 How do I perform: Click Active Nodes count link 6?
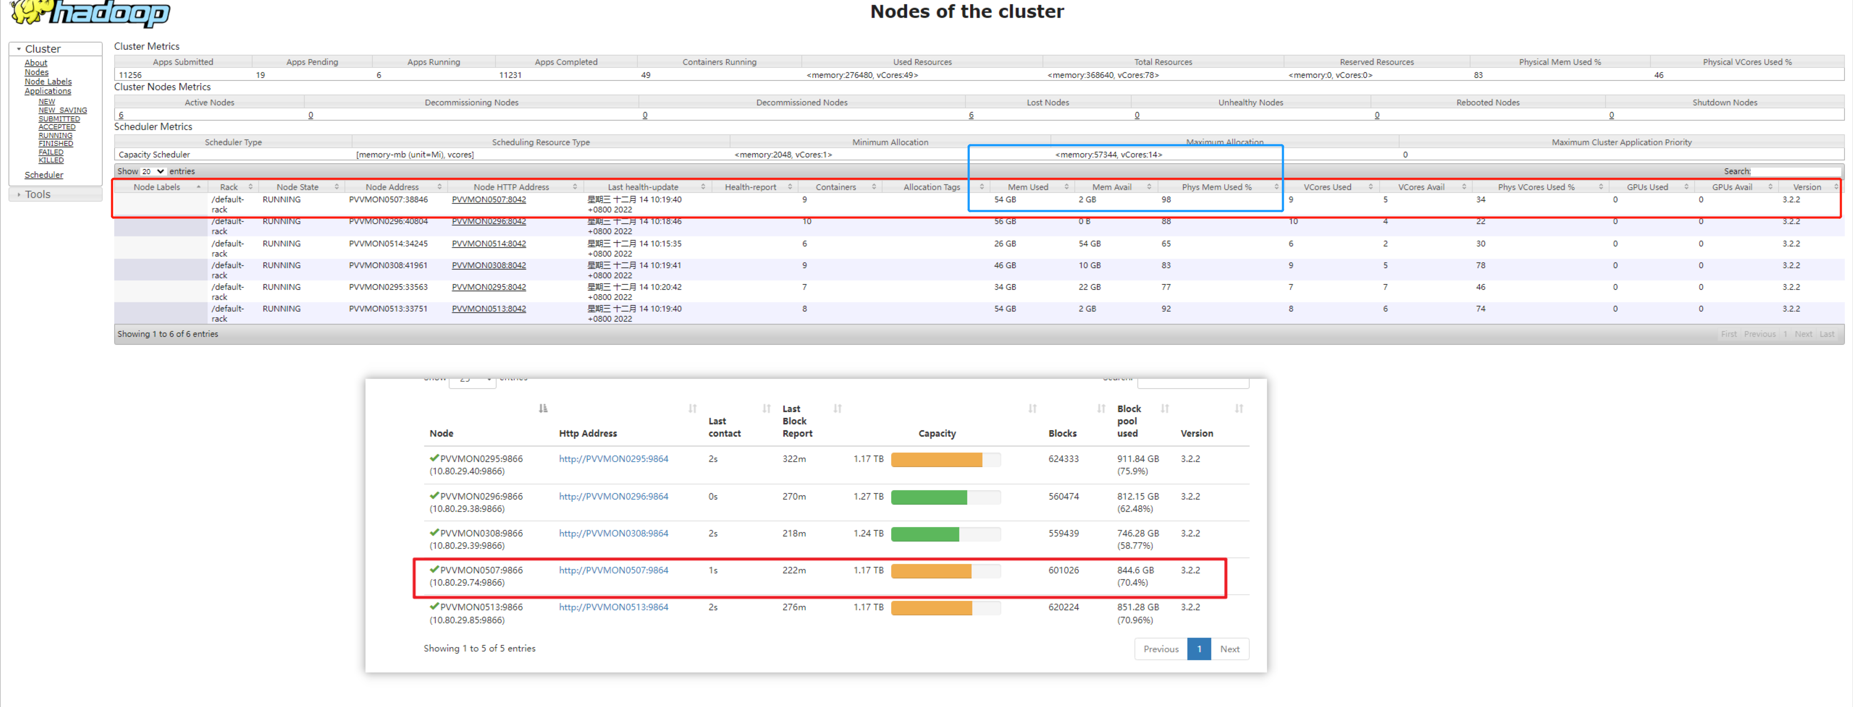[121, 115]
